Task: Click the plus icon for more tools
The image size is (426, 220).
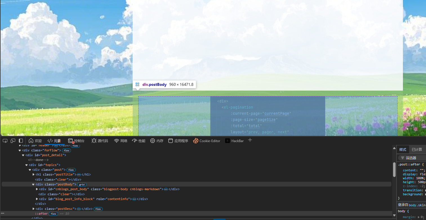Action: [x=250, y=140]
